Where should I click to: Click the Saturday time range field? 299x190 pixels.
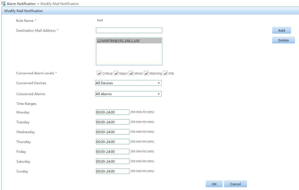click(112, 161)
